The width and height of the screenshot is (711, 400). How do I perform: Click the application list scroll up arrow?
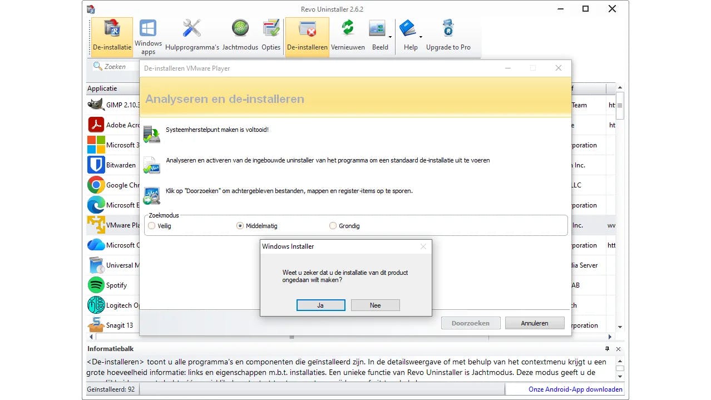pyautogui.click(x=620, y=88)
